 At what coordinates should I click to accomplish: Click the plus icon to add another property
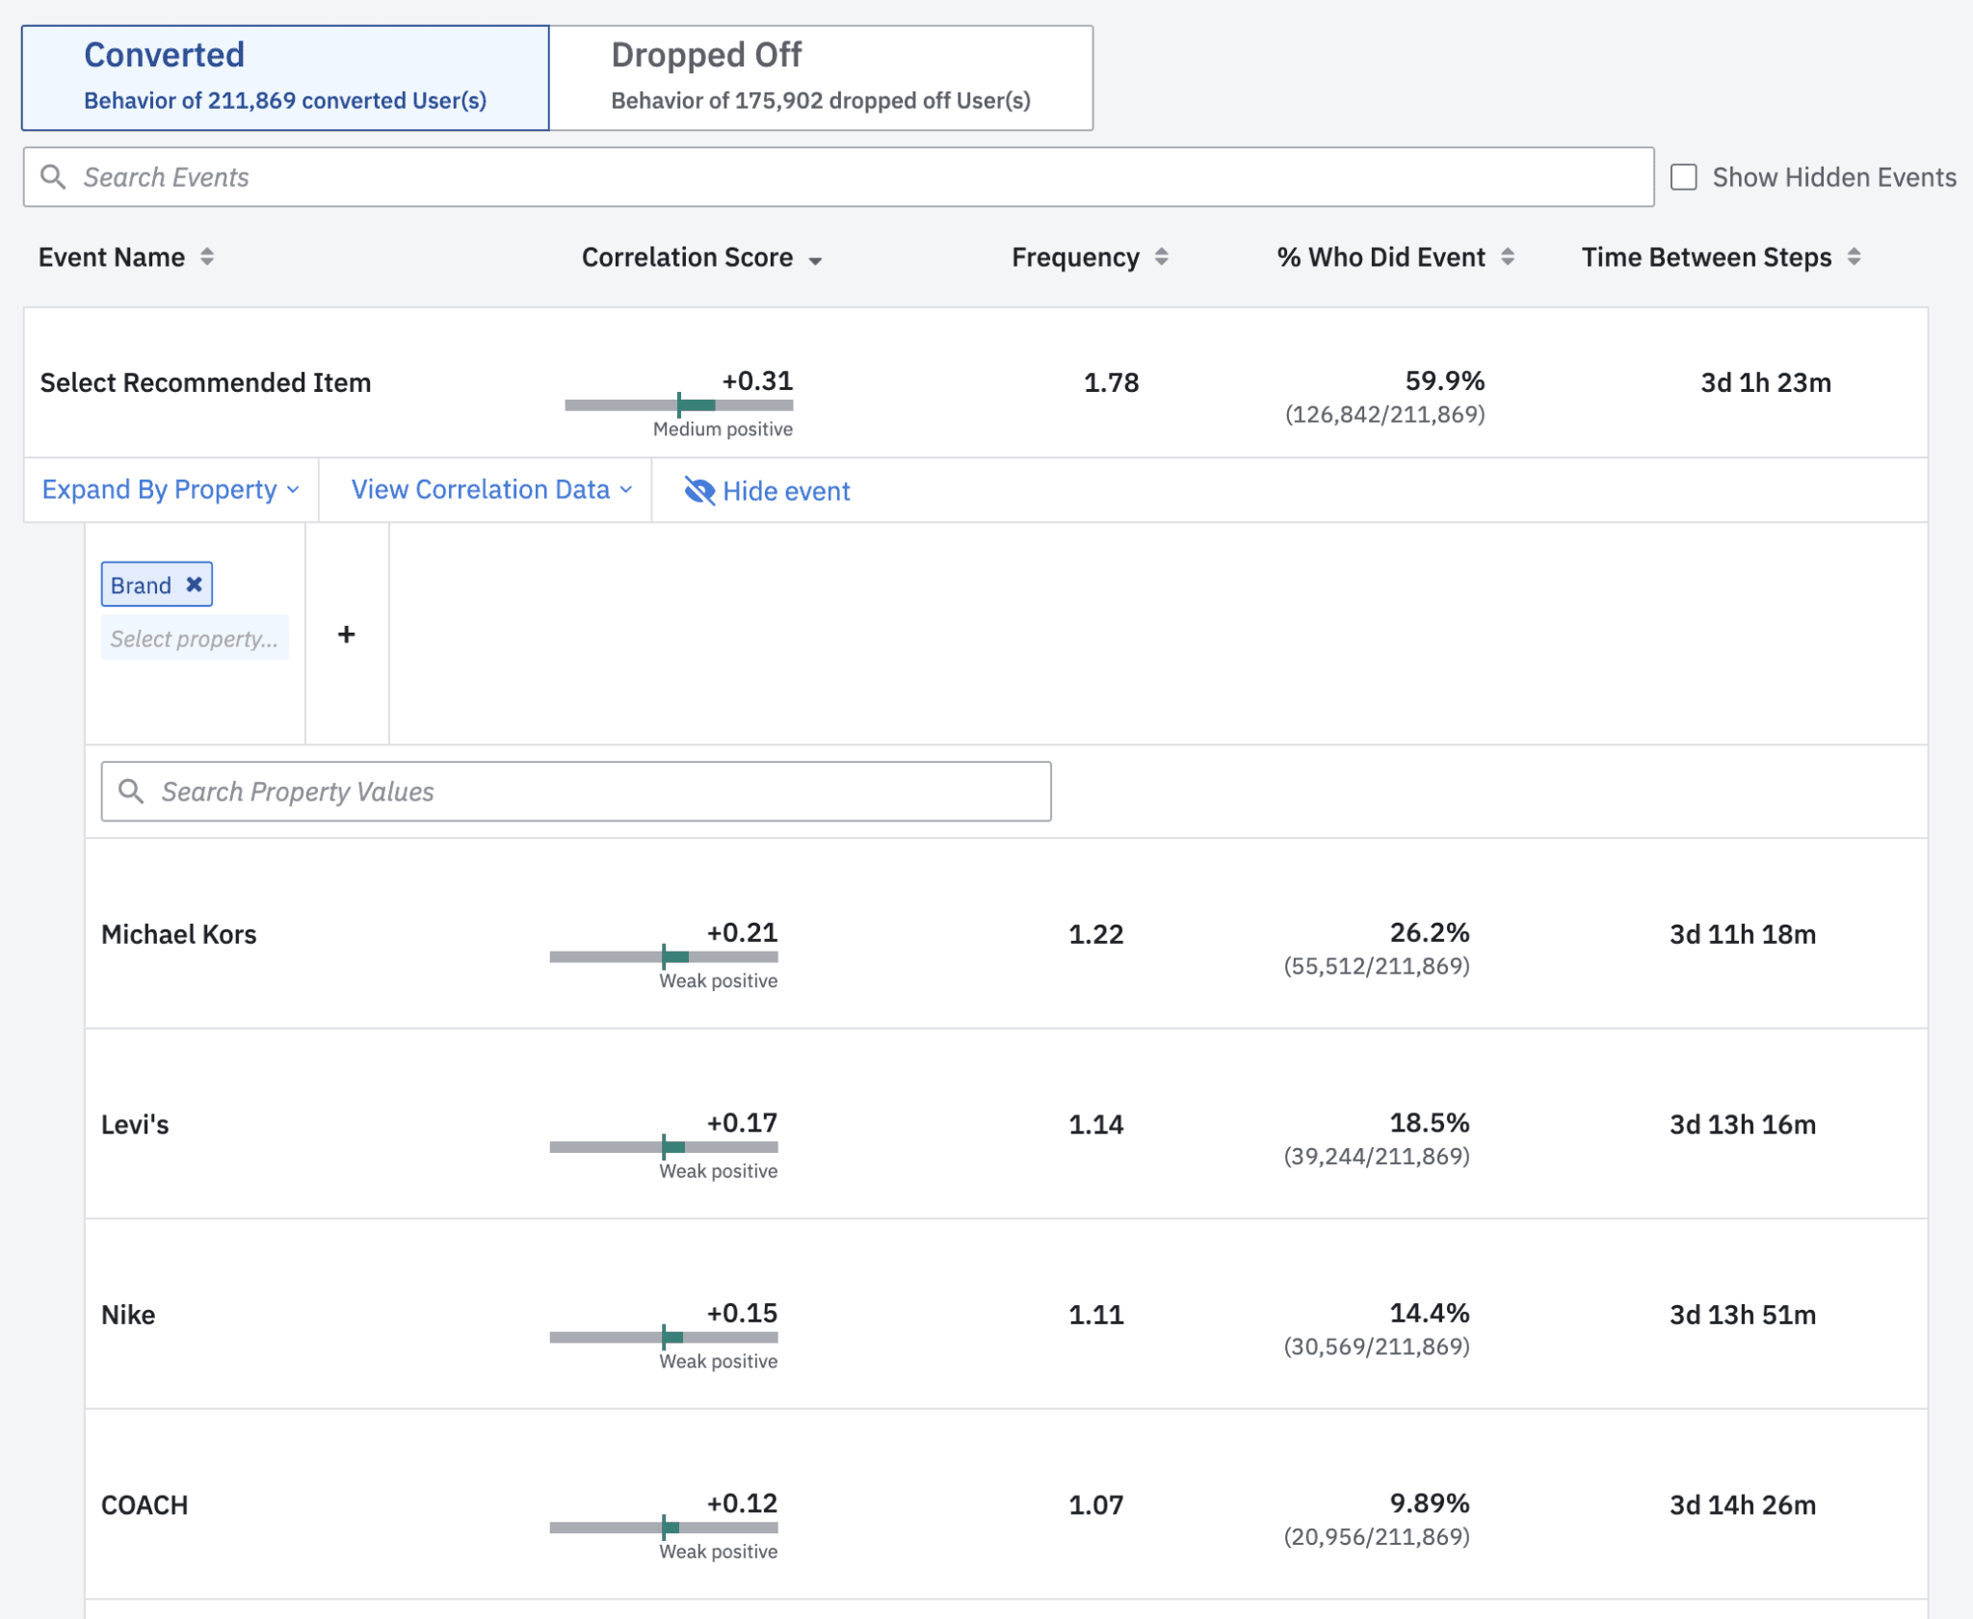click(x=346, y=634)
